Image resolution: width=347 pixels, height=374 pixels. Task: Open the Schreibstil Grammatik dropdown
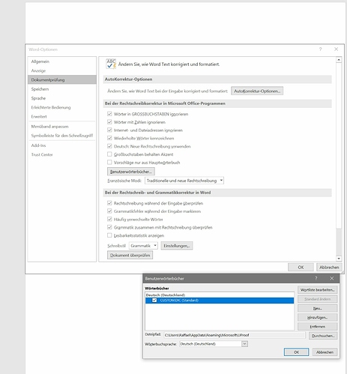click(143, 246)
